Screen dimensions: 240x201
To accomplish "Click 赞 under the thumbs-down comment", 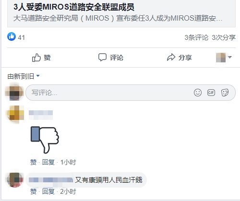I will pyautogui.click(x=33, y=162).
